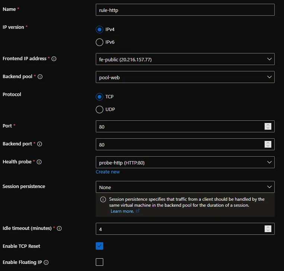Open the Session persistence dropdown
284x271 pixels.
coord(185,187)
